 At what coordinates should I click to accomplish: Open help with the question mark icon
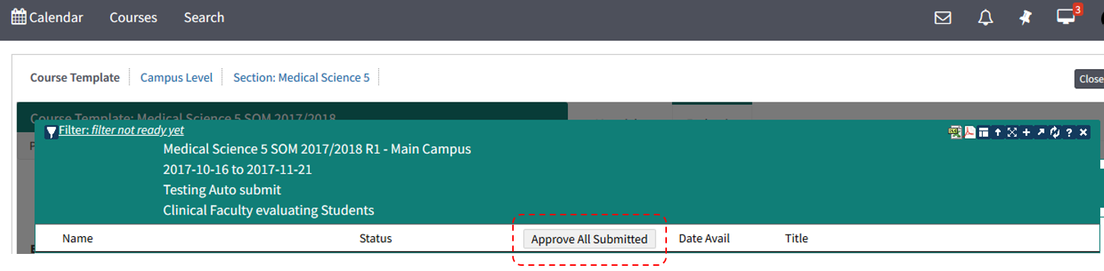[1069, 132]
